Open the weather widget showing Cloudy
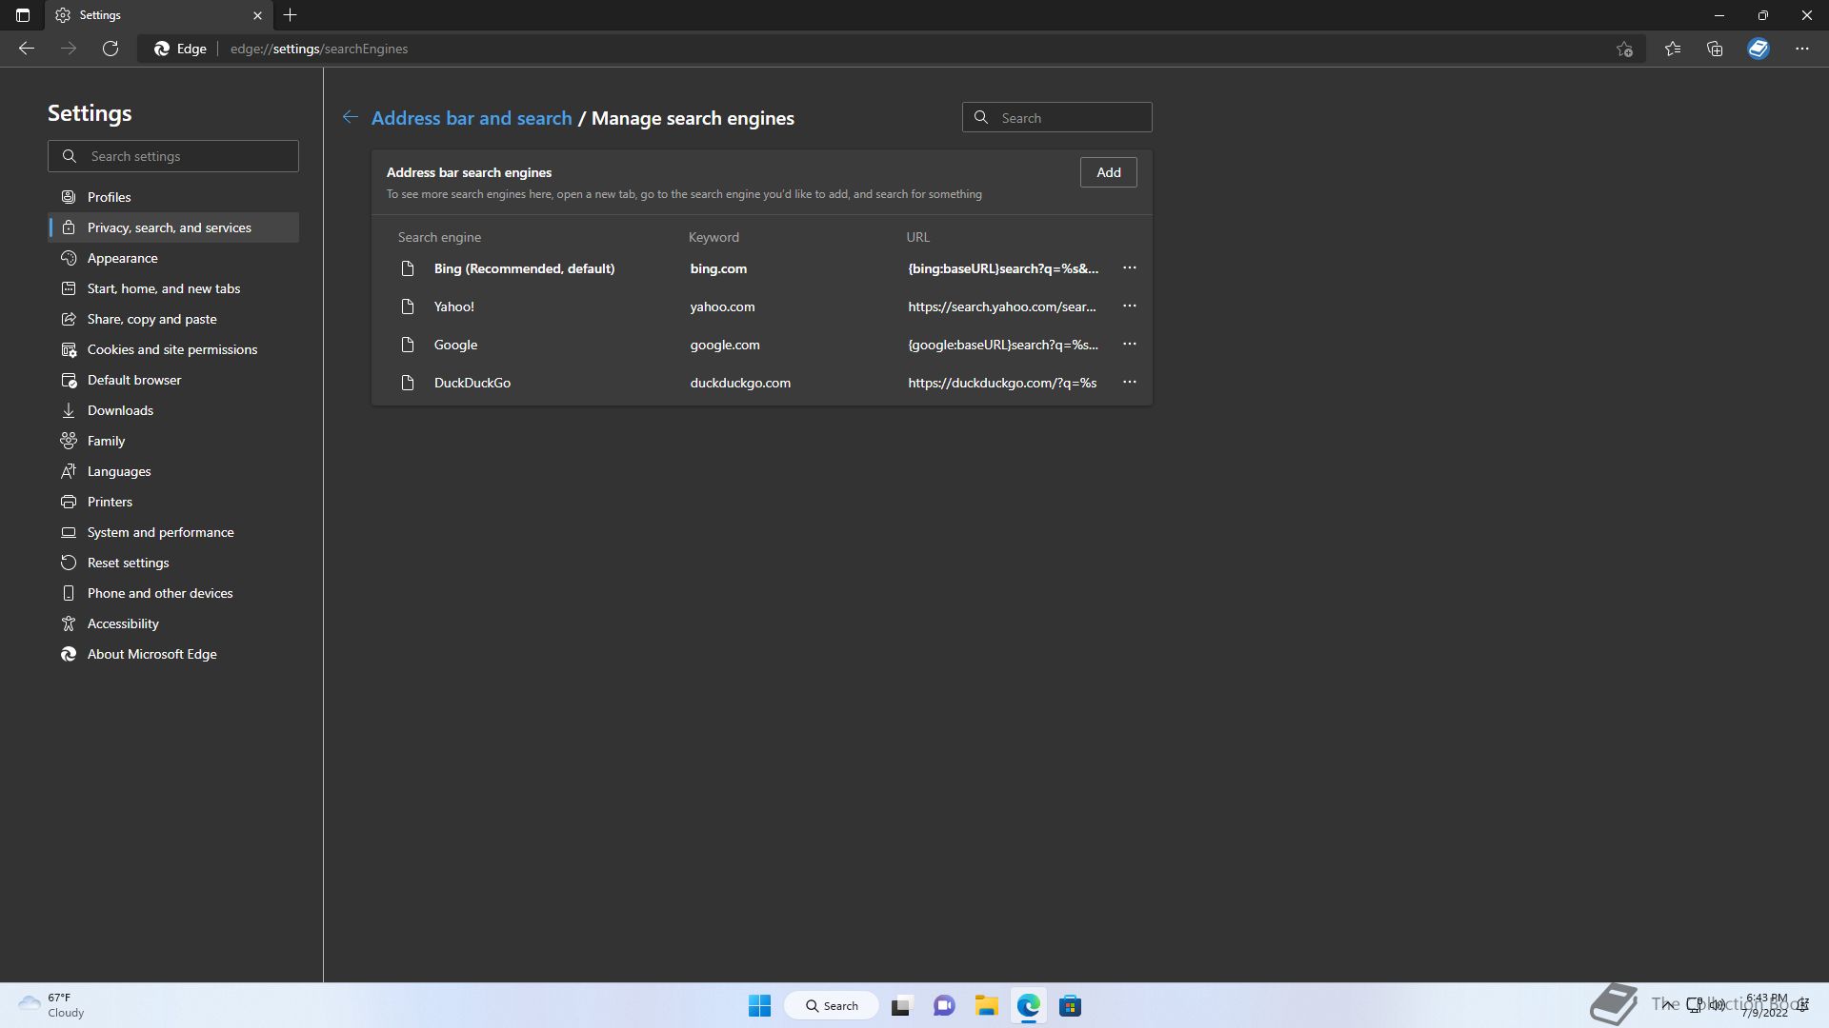The width and height of the screenshot is (1829, 1028). [52, 1005]
